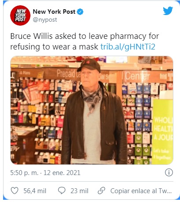Open the embedded pharmacy photo
Screen dimensions: 180x202
[92, 110]
